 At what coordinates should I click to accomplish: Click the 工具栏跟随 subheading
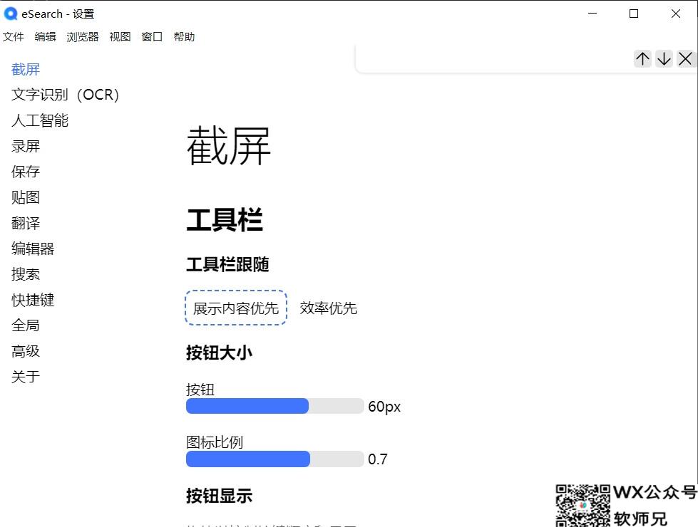pyautogui.click(x=228, y=265)
